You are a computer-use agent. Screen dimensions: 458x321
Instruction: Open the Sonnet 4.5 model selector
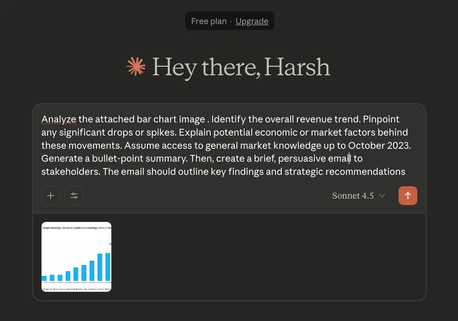[x=353, y=196]
